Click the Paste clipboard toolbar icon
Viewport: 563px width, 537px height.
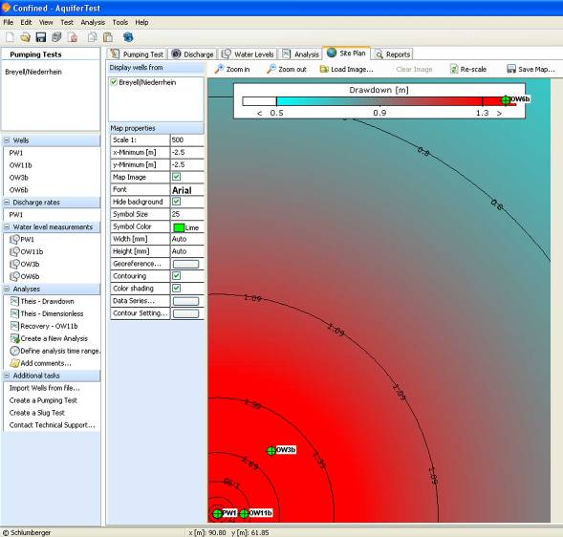coord(108,37)
